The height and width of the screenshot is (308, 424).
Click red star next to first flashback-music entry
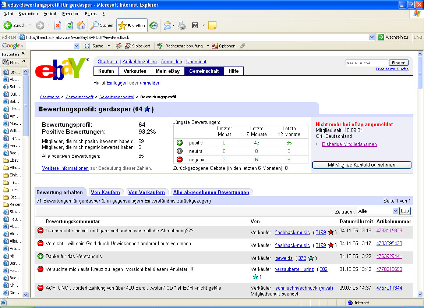pyautogui.click(x=331, y=232)
